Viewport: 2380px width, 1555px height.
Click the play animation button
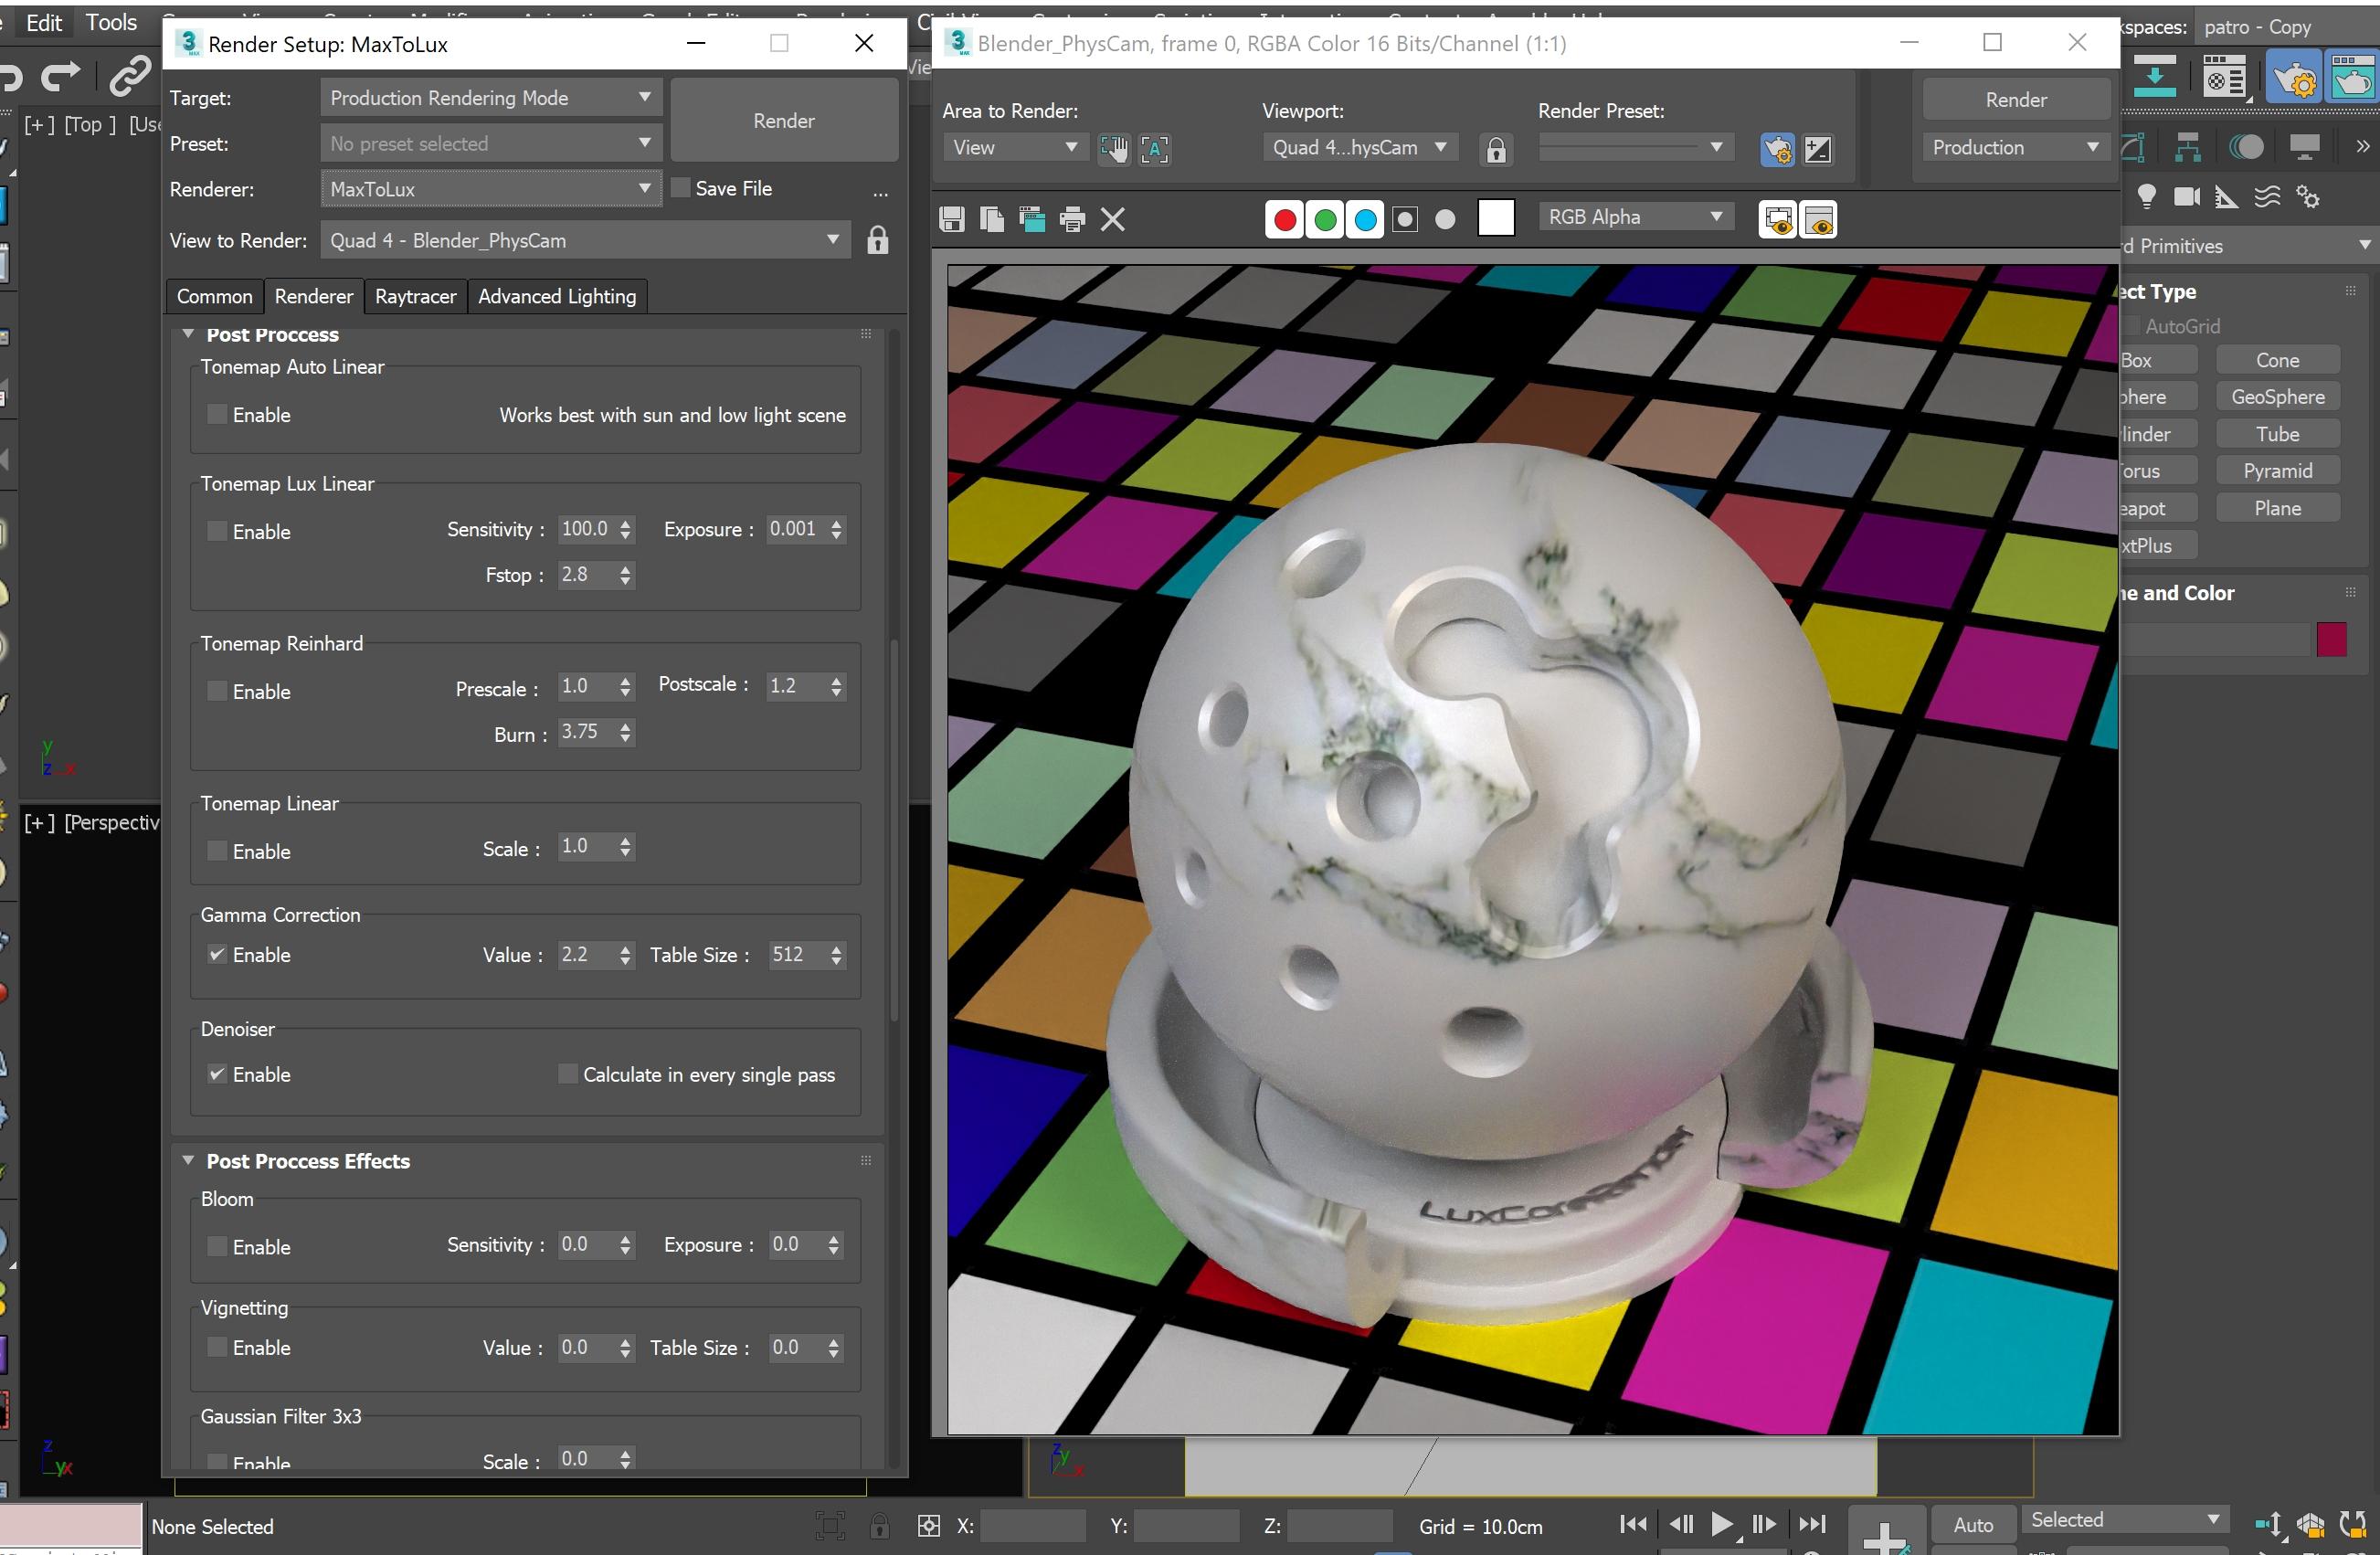pyautogui.click(x=1721, y=1523)
